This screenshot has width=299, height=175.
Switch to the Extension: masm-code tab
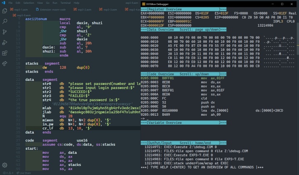[51, 10]
